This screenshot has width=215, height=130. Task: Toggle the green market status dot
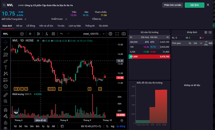38,41
